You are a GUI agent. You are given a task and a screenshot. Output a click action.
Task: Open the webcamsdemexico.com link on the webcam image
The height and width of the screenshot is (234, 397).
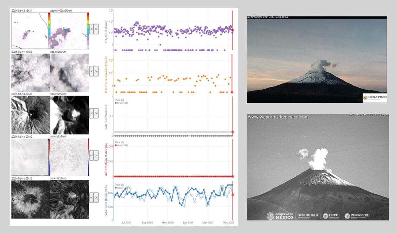pyautogui.click(x=278, y=117)
